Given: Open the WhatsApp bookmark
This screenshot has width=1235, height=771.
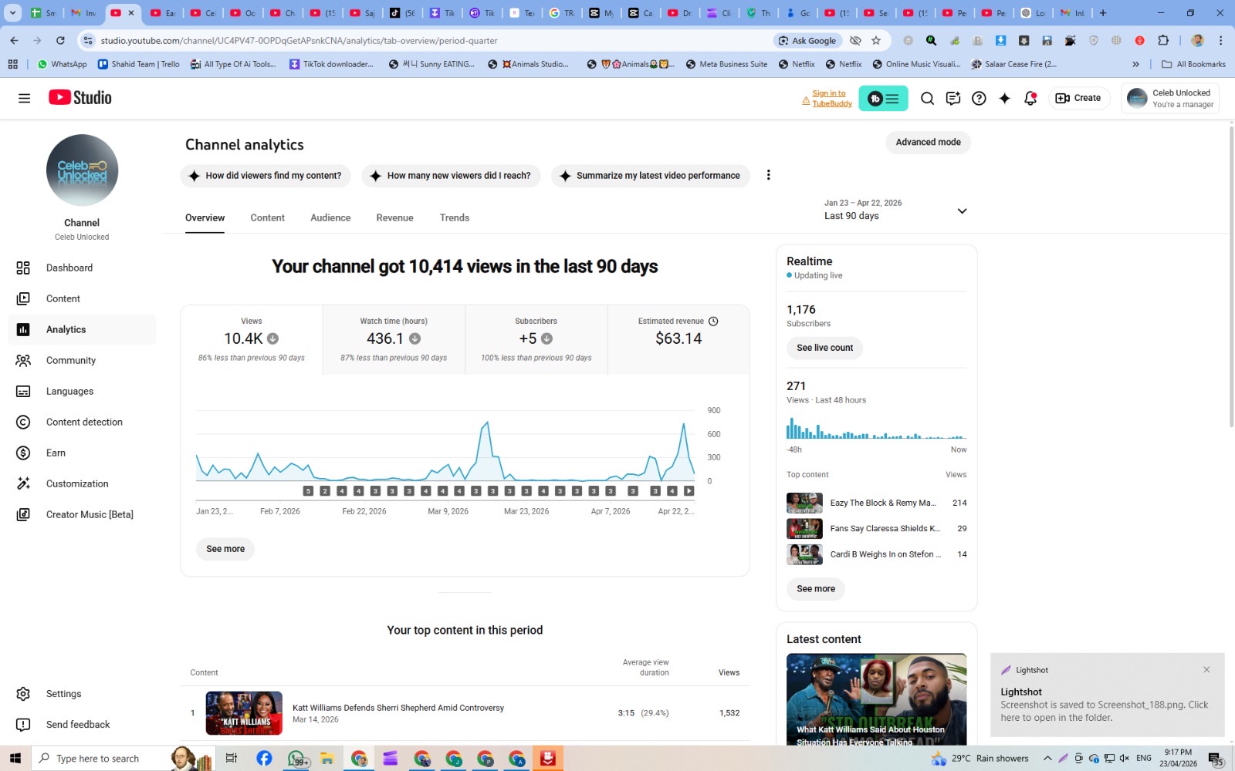Looking at the screenshot, I should coord(62,65).
